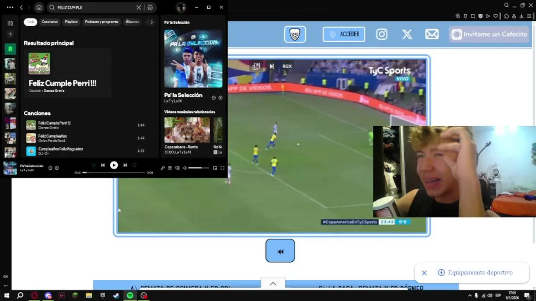
Task: Open website email envelope icon
Action: (x=432, y=34)
